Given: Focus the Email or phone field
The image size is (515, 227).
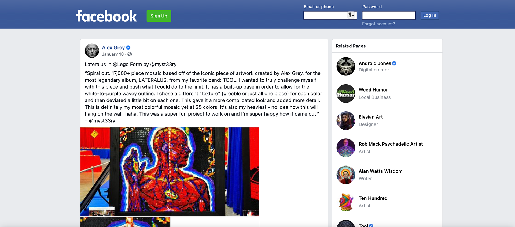Looking at the screenshot, I should [330, 15].
